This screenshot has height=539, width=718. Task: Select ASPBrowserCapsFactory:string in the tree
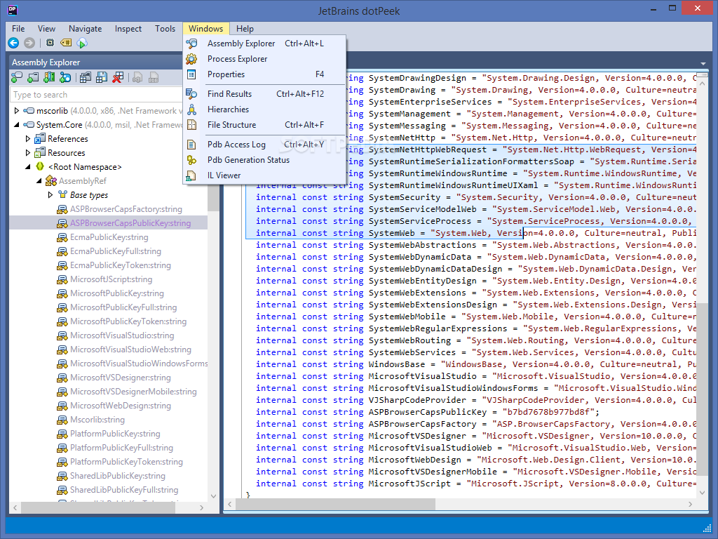click(x=126, y=209)
